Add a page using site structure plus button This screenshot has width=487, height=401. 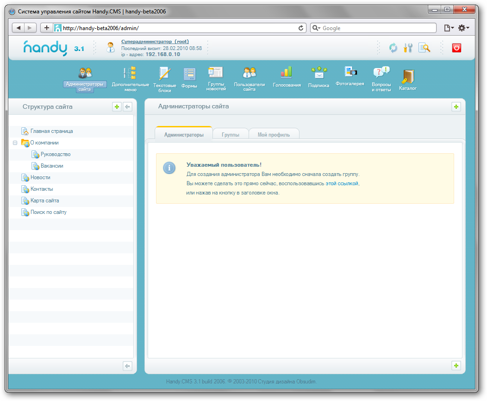coord(117,107)
